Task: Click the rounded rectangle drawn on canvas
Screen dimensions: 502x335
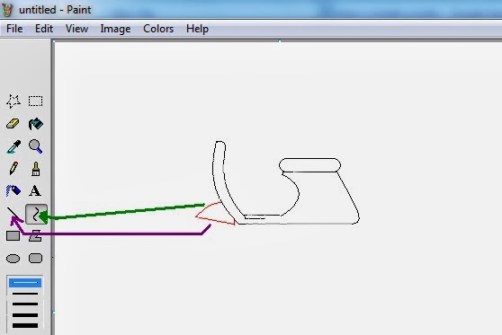Action: tap(309, 165)
